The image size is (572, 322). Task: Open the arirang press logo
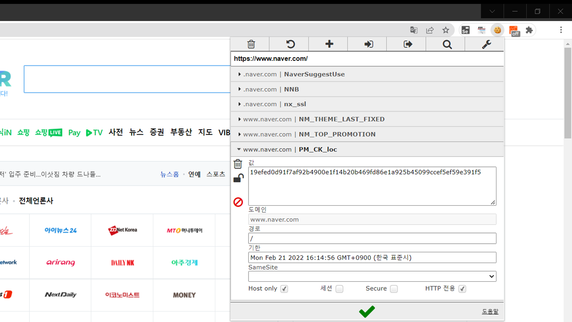pyautogui.click(x=60, y=263)
